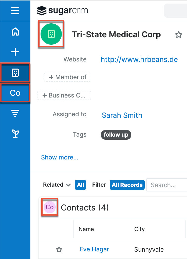Go to the Home icon in sidebar
This screenshot has width=187, height=259.
(15, 32)
